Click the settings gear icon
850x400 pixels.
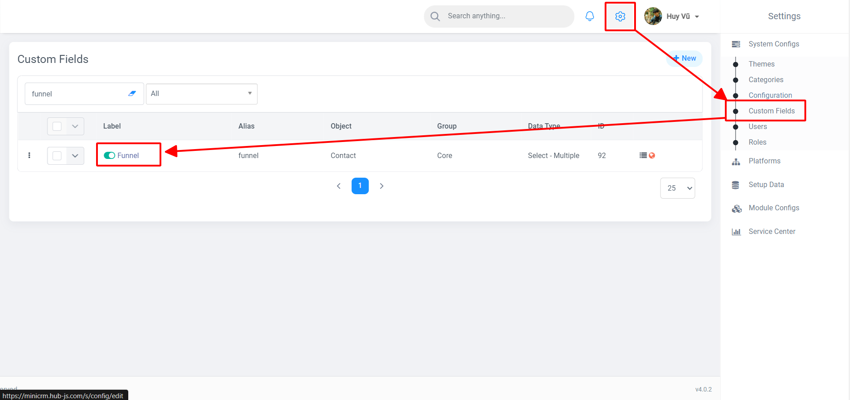pos(620,17)
